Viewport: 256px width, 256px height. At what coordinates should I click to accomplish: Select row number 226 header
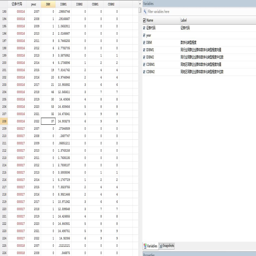4,253
